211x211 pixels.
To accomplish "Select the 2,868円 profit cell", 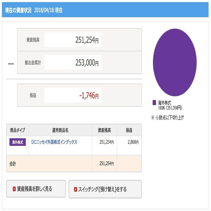I will pos(133,142).
